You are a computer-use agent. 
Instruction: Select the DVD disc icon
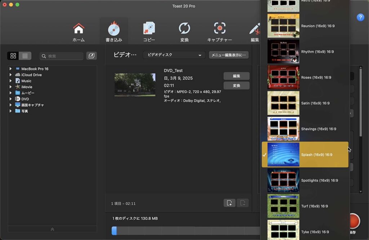tap(18, 99)
